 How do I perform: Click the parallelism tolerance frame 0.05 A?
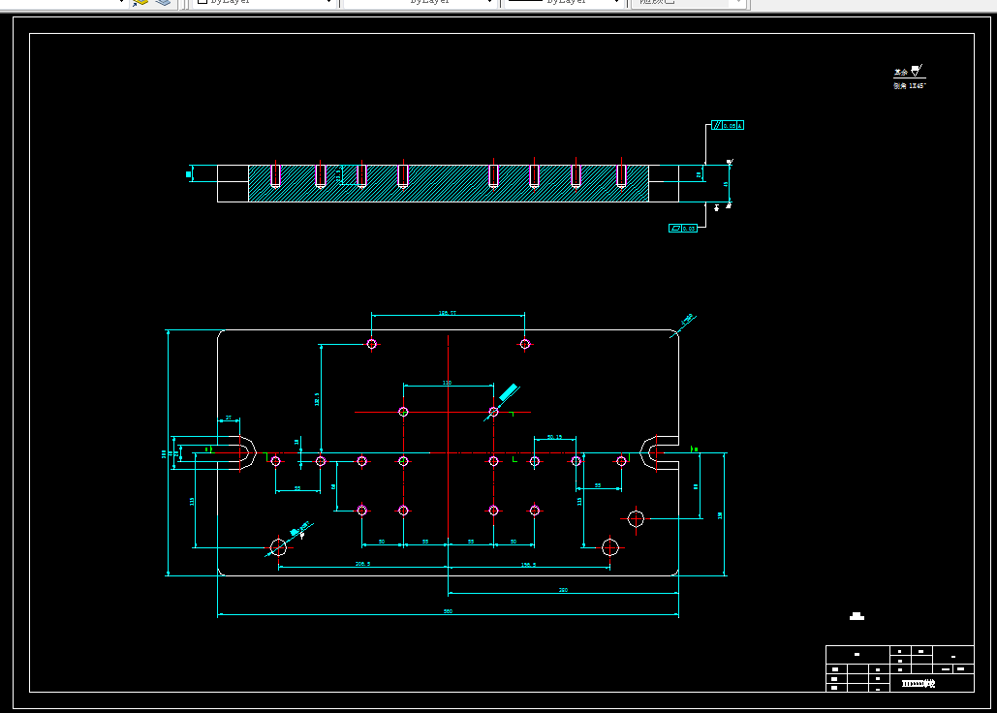(728, 125)
